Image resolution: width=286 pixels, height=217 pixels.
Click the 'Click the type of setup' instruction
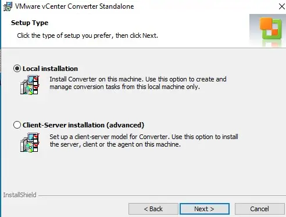tap(87, 35)
